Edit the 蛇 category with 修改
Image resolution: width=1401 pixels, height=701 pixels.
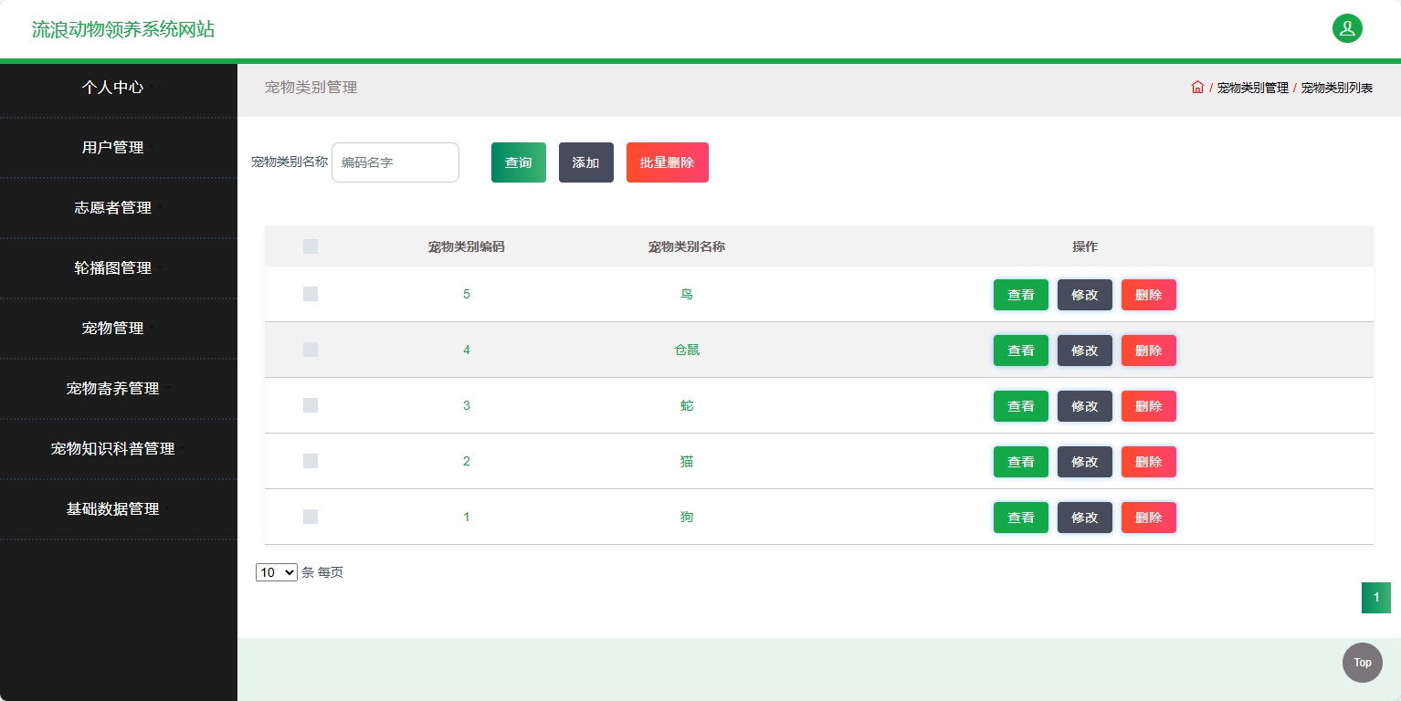coord(1085,406)
